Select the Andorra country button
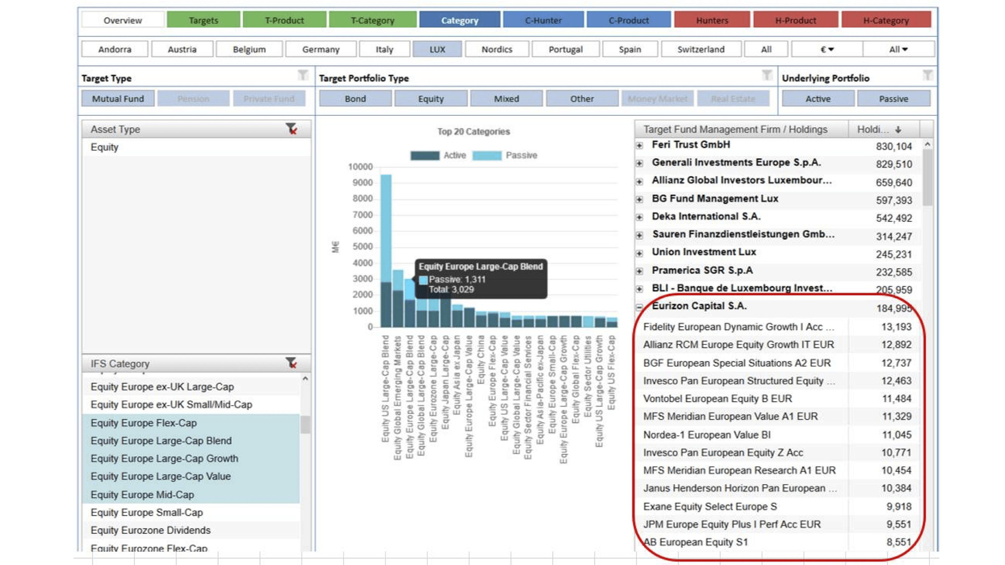Image resolution: width=1005 pixels, height=565 pixels. click(115, 49)
